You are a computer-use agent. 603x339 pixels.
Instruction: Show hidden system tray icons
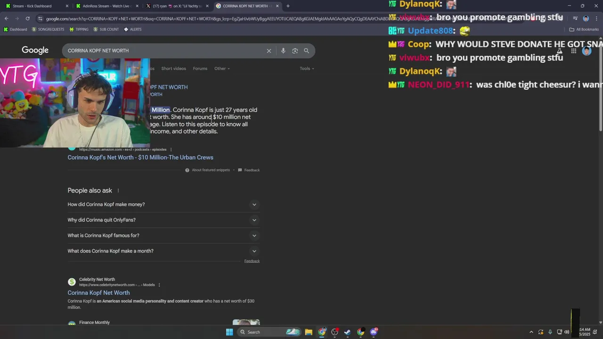[x=531, y=332]
